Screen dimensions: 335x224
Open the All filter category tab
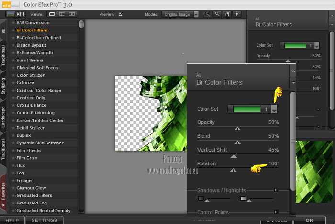[3, 31]
